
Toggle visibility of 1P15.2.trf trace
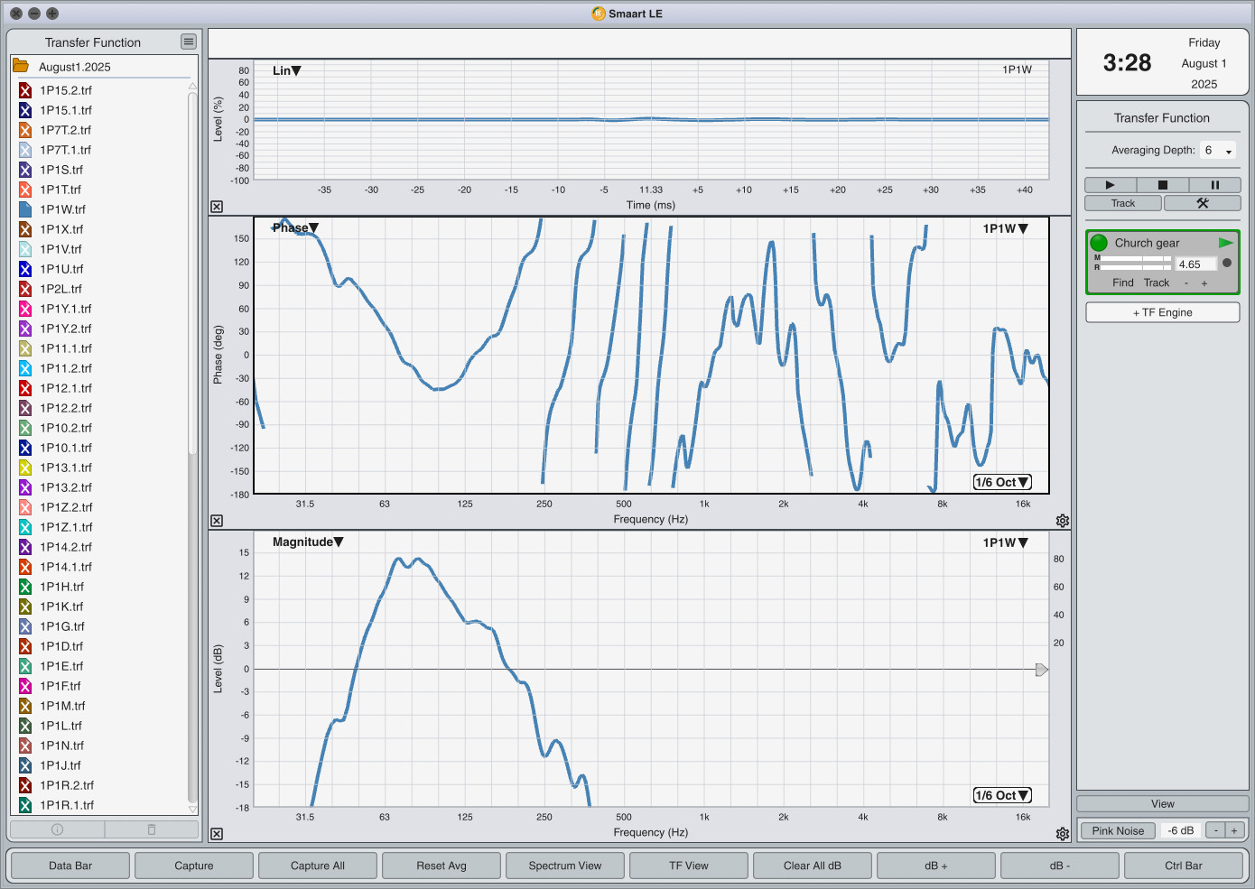[x=25, y=90]
